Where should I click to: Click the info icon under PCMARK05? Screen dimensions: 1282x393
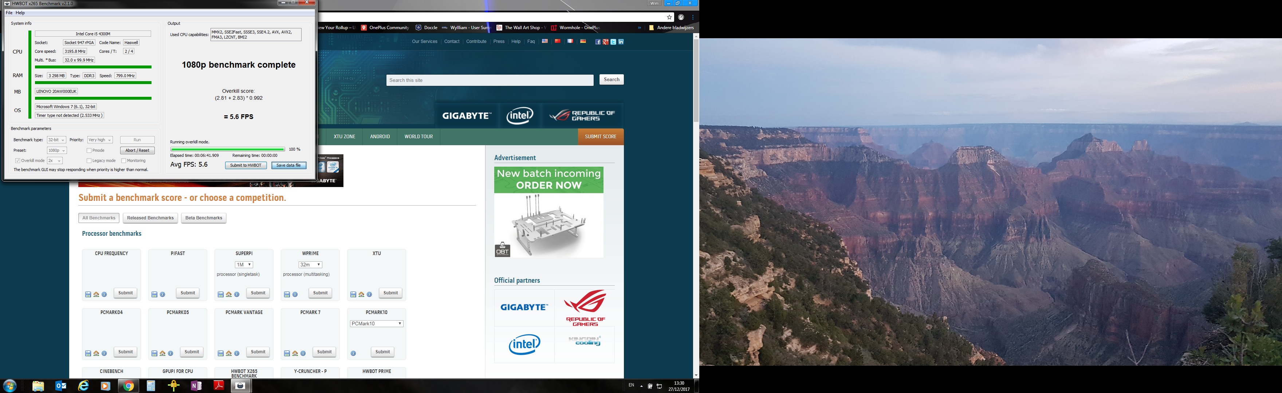(x=170, y=354)
